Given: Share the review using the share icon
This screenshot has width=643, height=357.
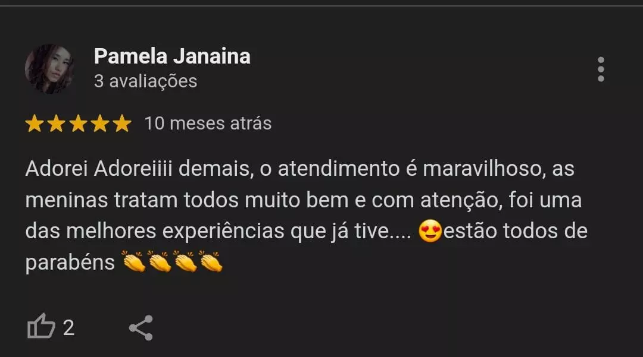Looking at the screenshot, I should [141, 327].
